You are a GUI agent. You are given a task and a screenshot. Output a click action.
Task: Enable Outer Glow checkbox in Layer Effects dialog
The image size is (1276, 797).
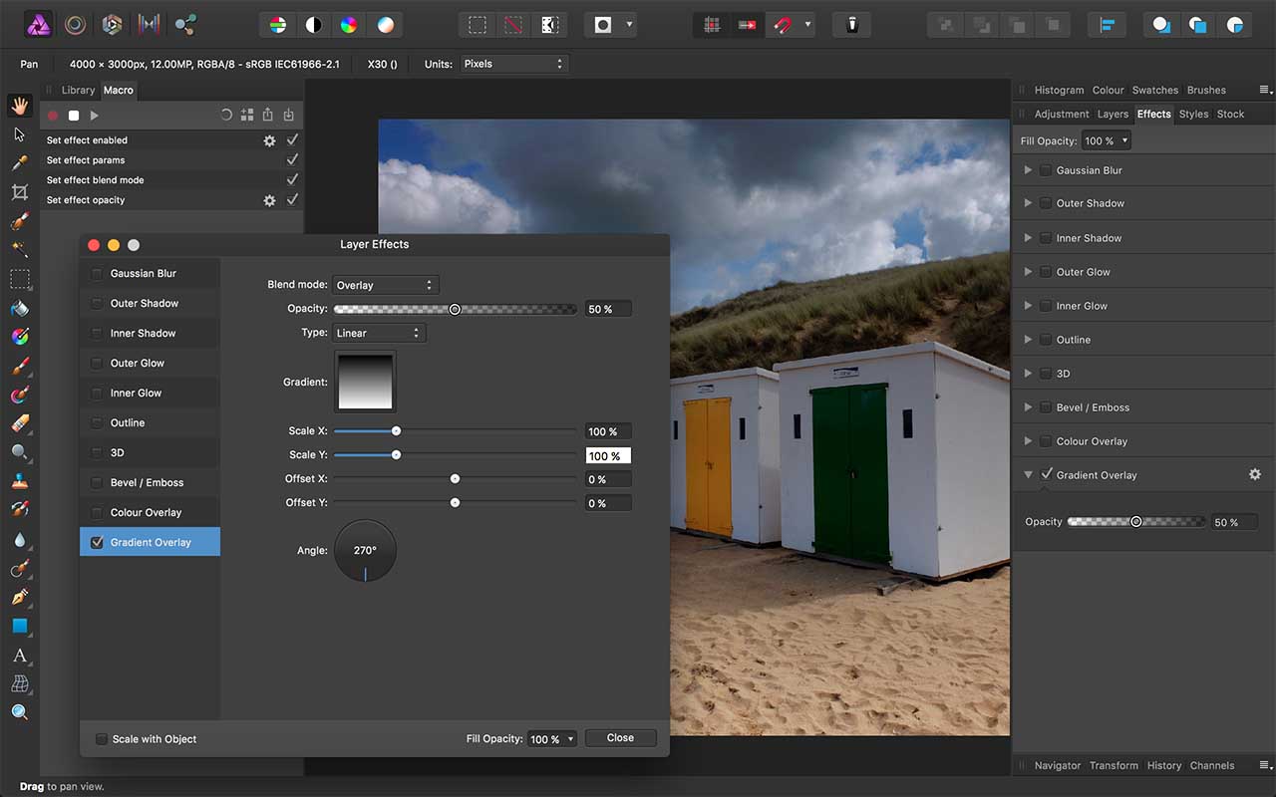[97, 363]
